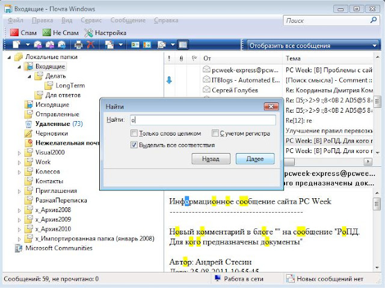
Task: Click the red Спам envelope button
Action: pos(23,33)
